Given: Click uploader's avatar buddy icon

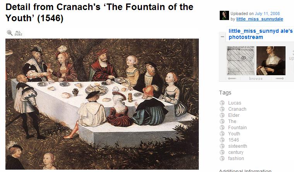Looking at the screenshot, I should tap(224, 15).
